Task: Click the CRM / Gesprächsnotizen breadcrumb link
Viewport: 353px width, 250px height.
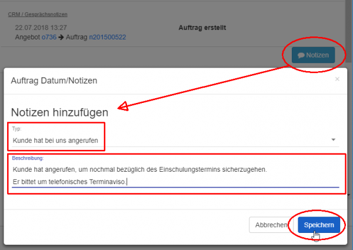Action: pos(38,14)
